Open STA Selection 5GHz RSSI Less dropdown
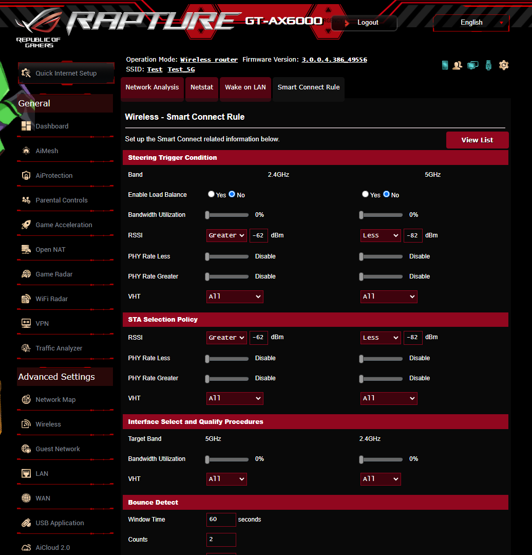Screen dimensions: 532x555 pos(381,338)
